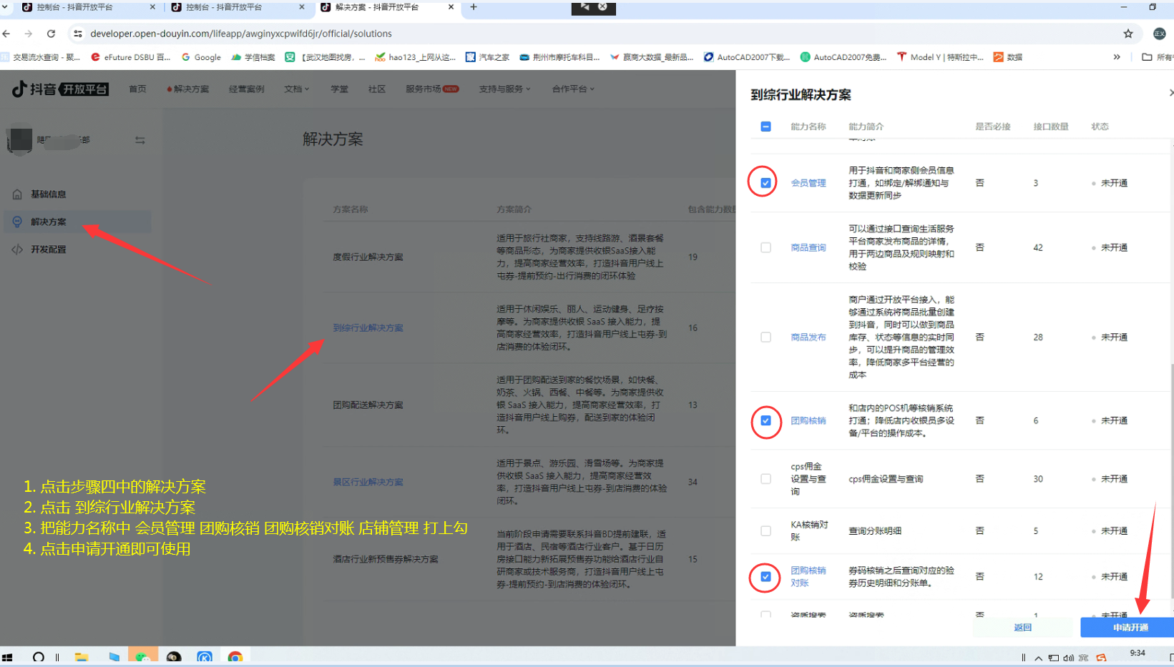Screen dimensions: 1174x667
Task: Uncheck the 会员管理 checkbox
Action: pyautogui.click(x=765, y=183)
